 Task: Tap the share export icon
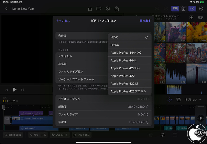[x=117, y=9]
